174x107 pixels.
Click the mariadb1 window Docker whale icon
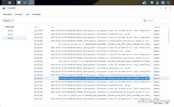(4, 8)
